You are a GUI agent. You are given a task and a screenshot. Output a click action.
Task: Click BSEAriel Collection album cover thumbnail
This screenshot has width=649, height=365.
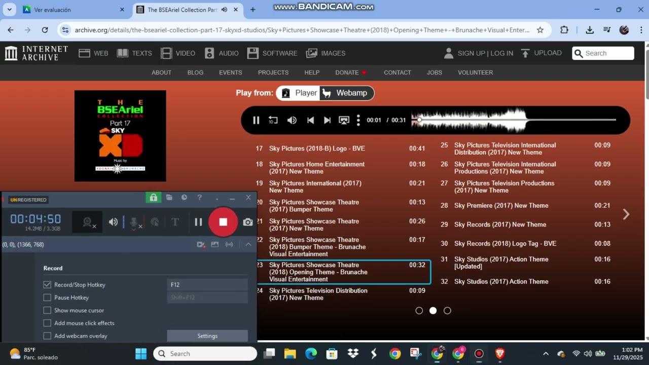click(120, 136)
